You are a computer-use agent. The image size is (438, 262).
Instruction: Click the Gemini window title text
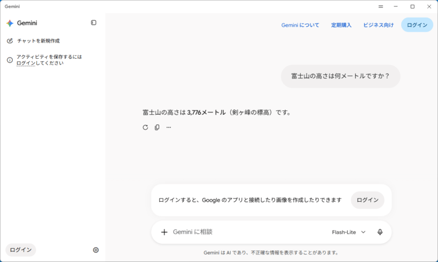12,6
